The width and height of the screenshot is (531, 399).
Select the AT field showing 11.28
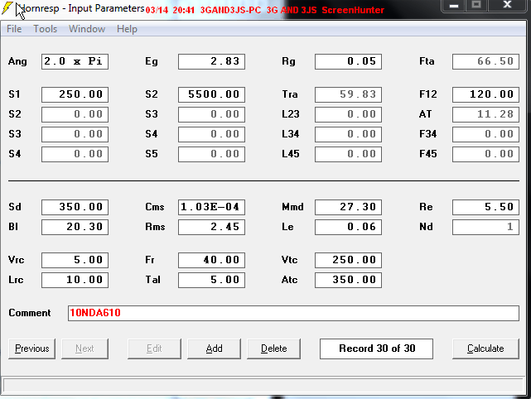[485, 114]
